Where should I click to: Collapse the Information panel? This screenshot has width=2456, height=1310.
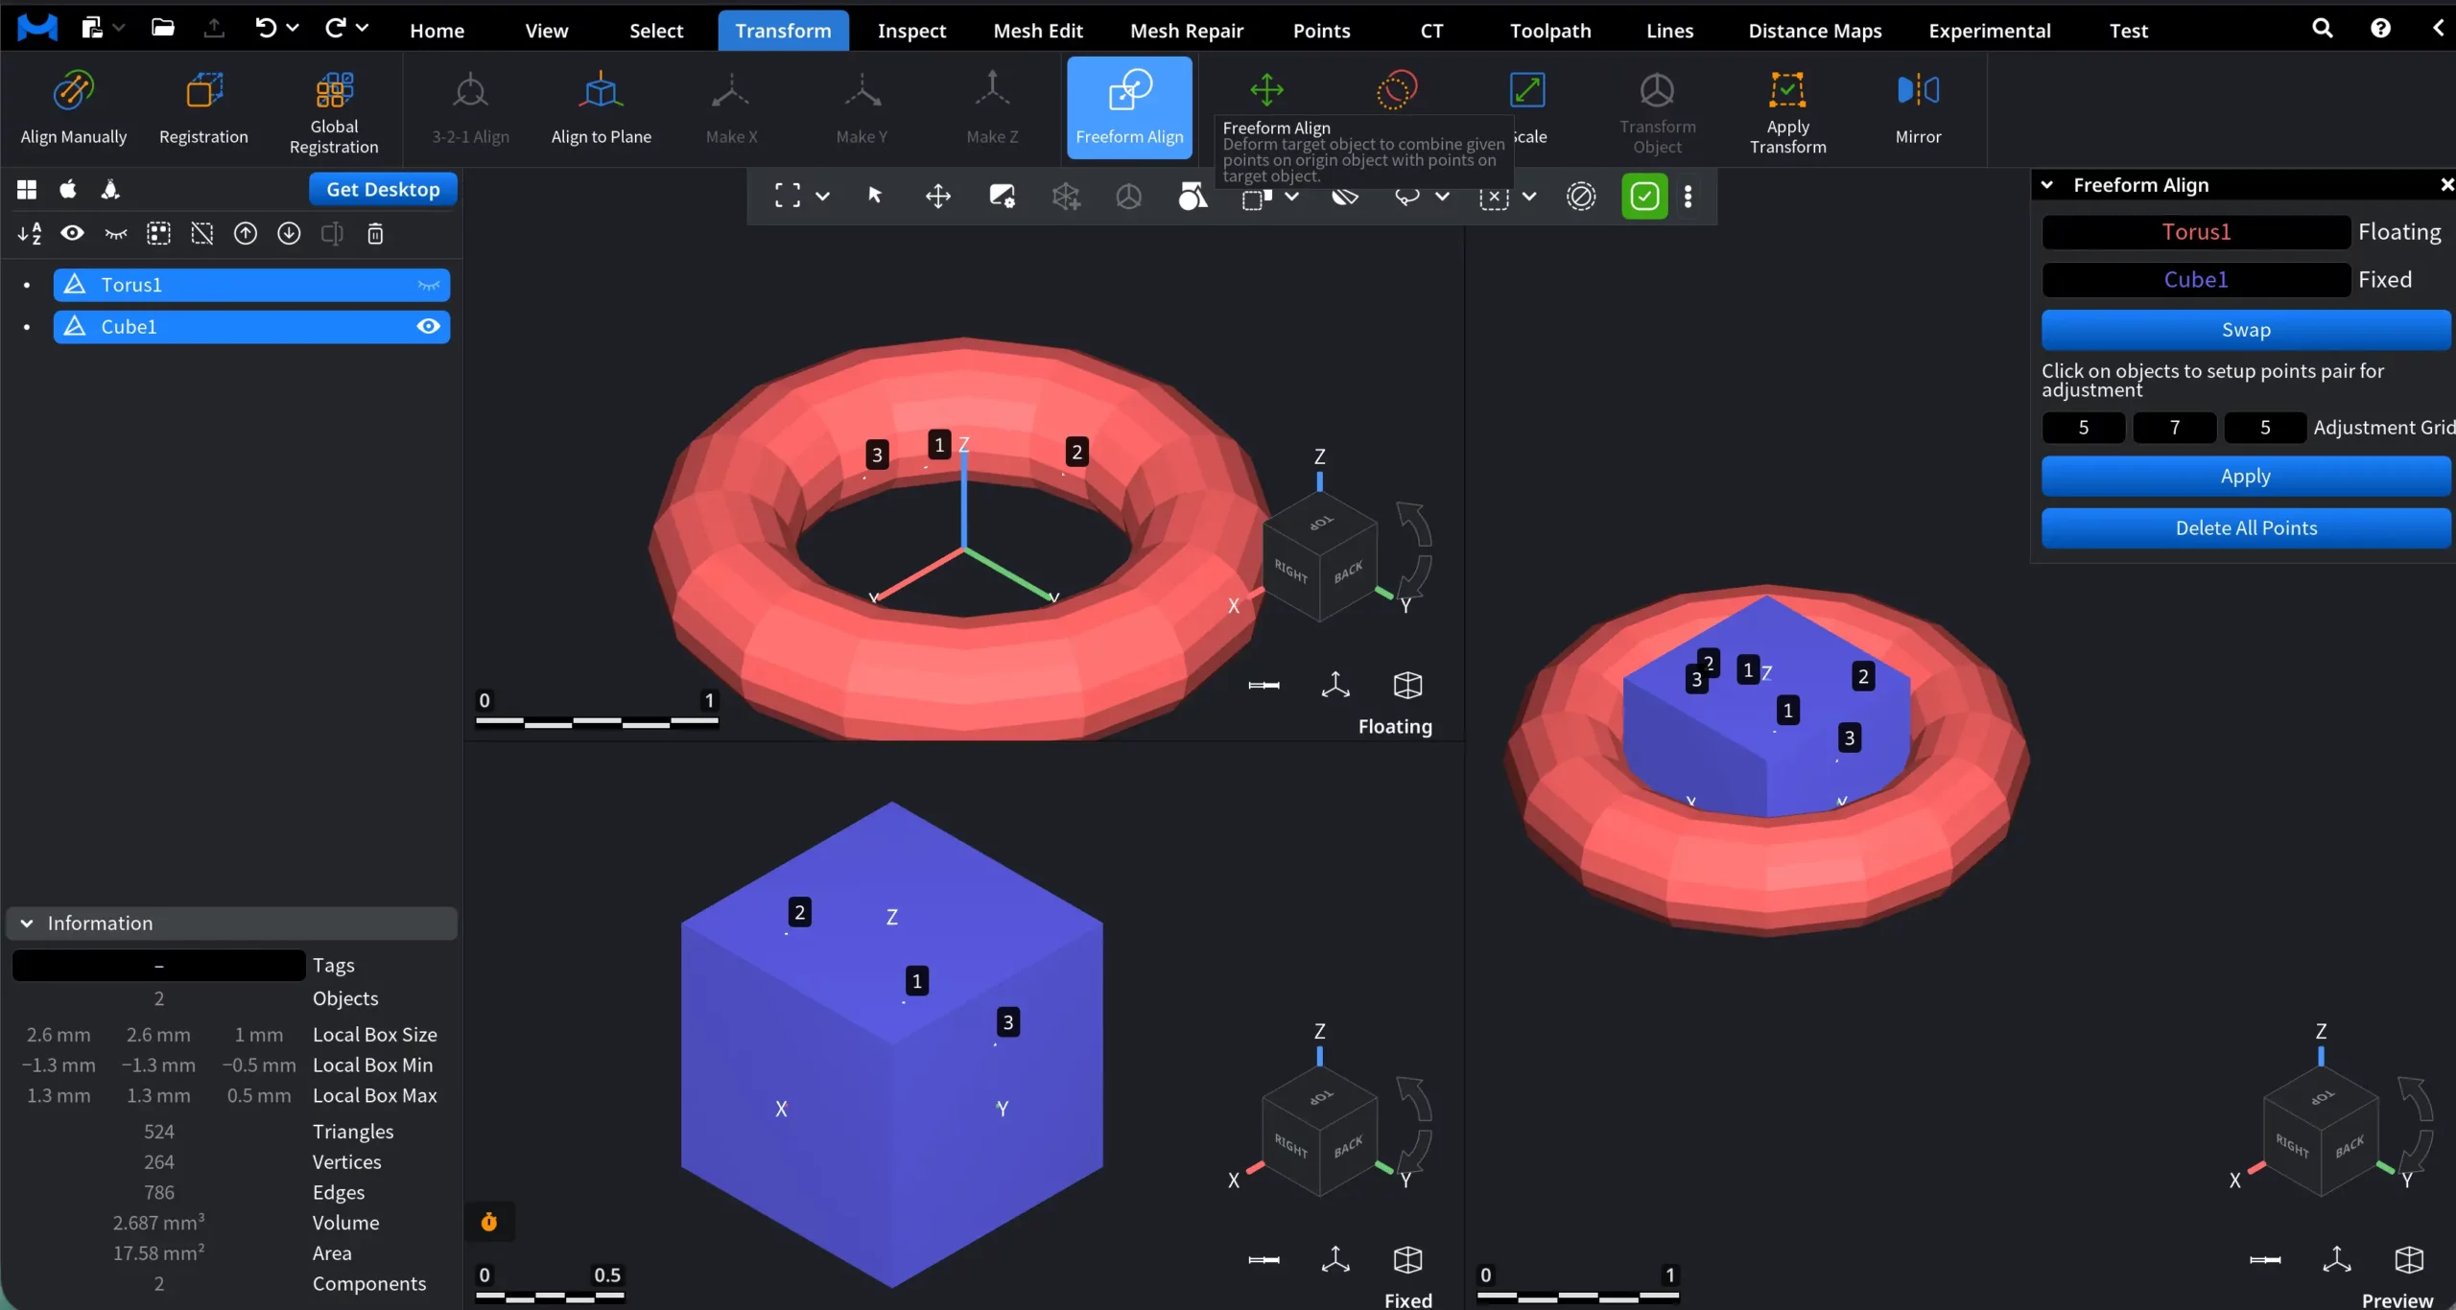(x=27, y=924)
